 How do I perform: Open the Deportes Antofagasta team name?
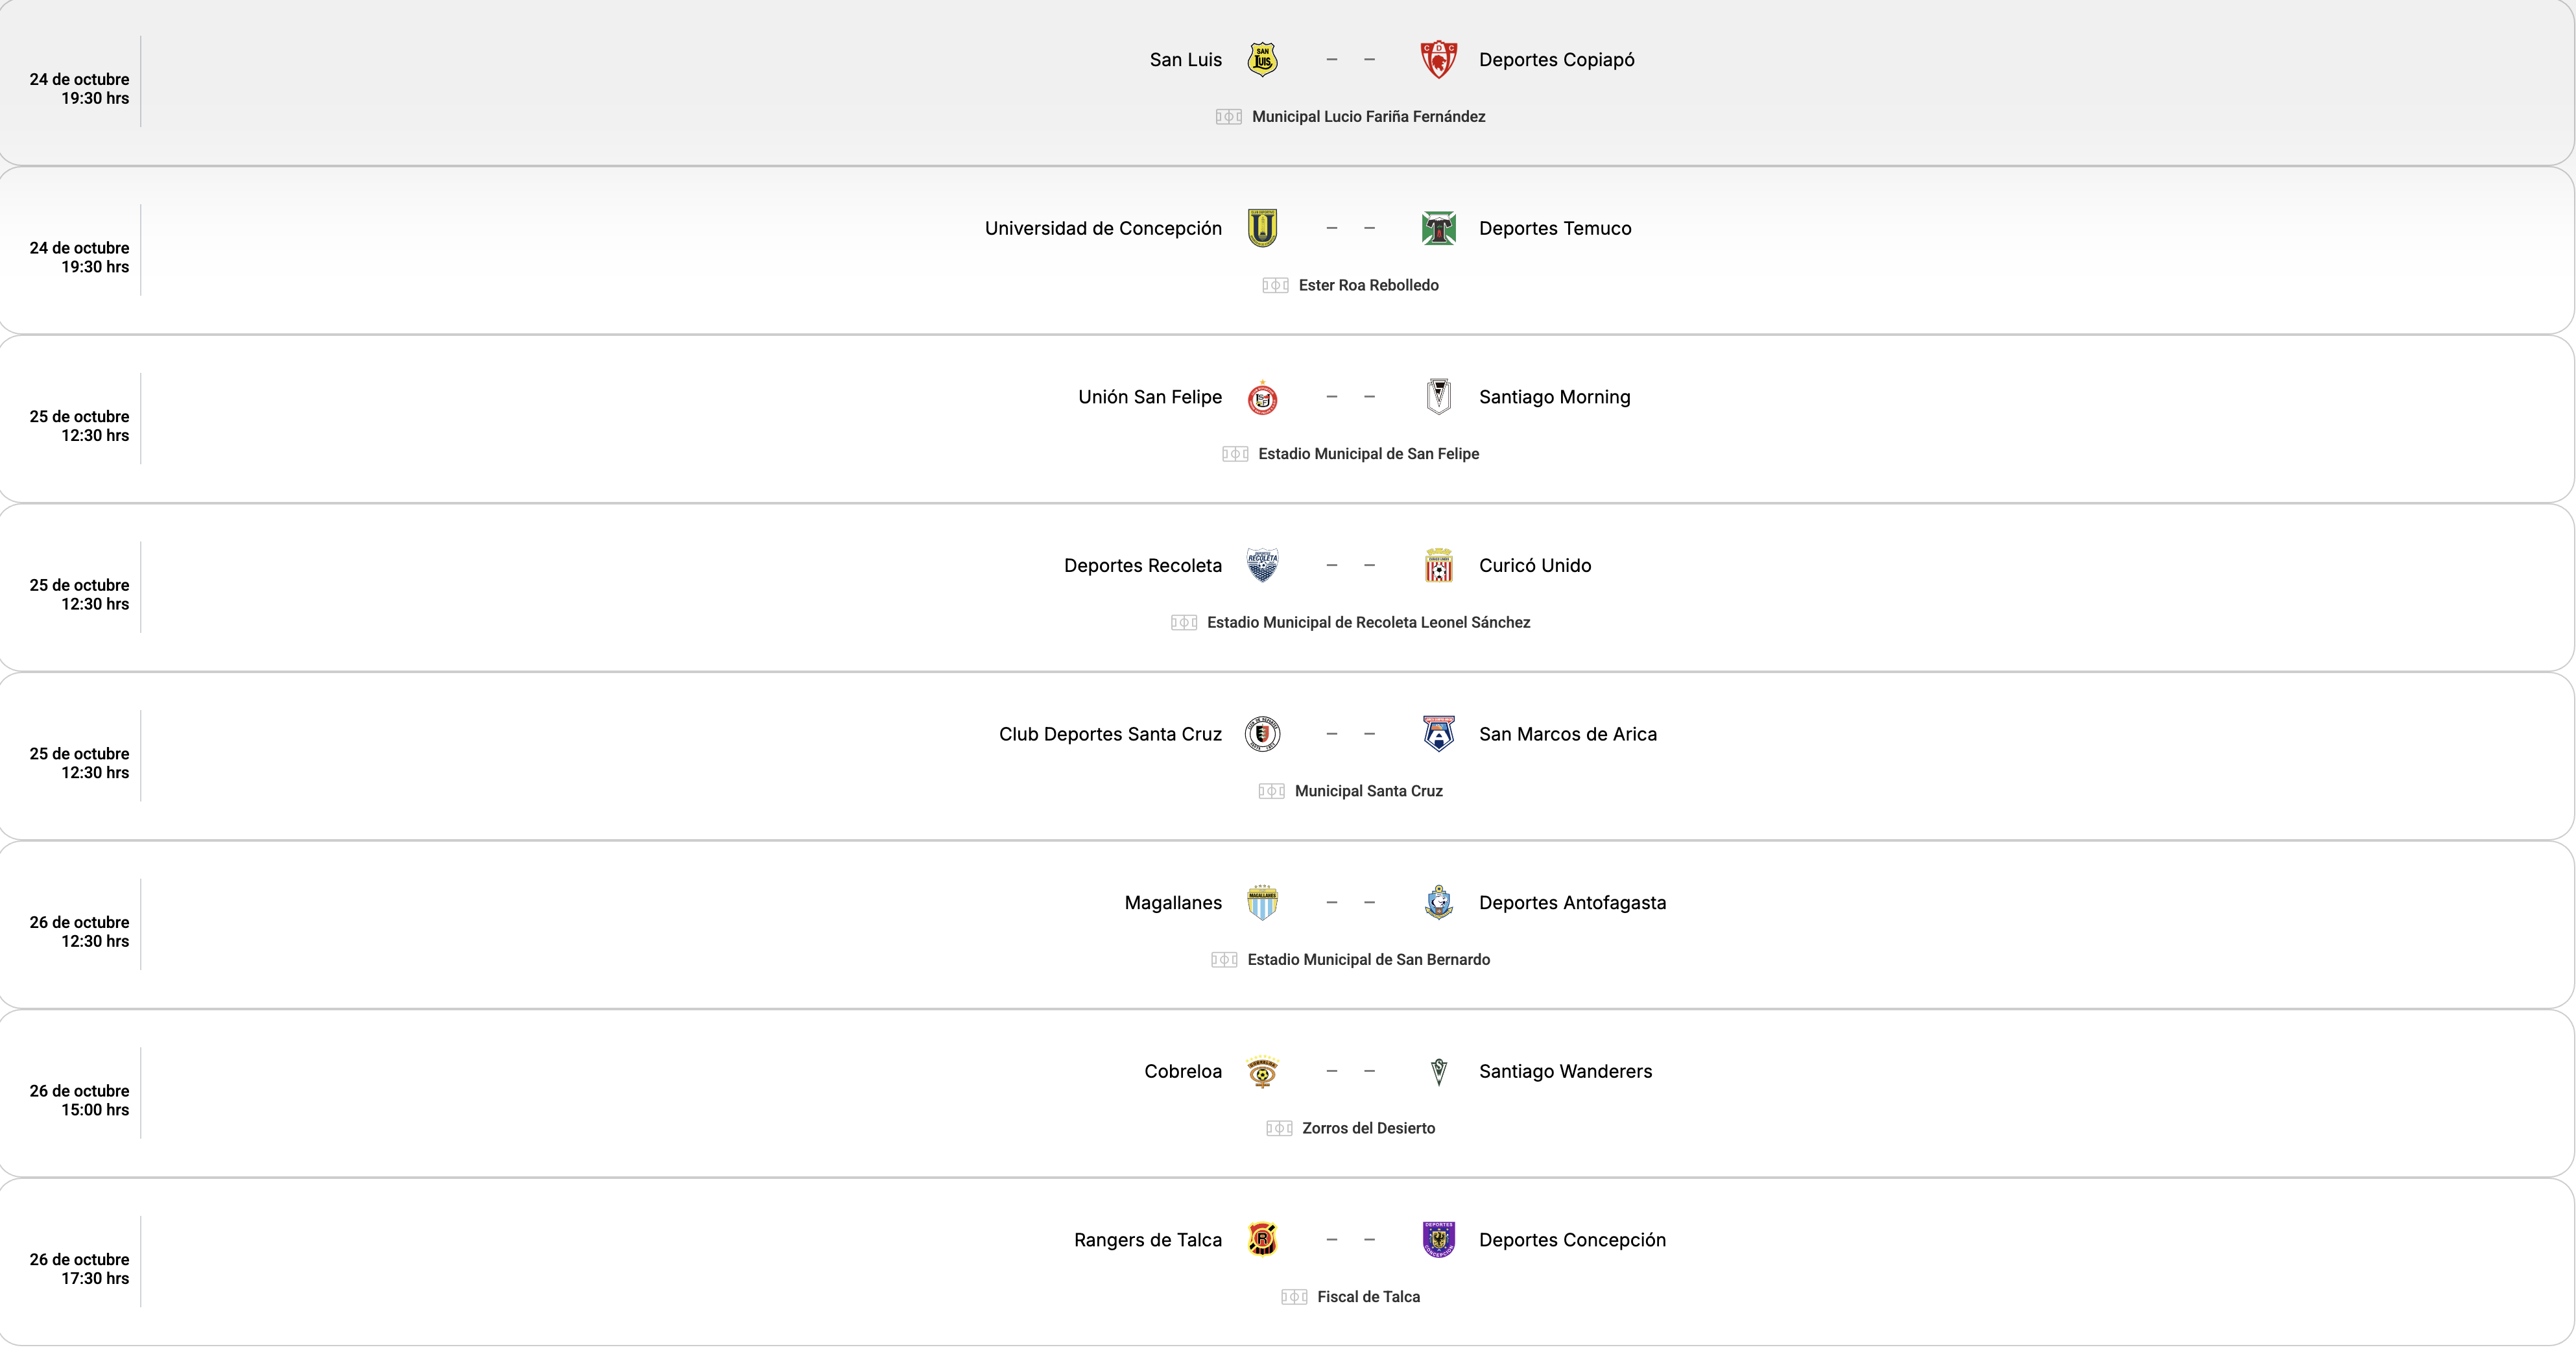[1572, 903]
